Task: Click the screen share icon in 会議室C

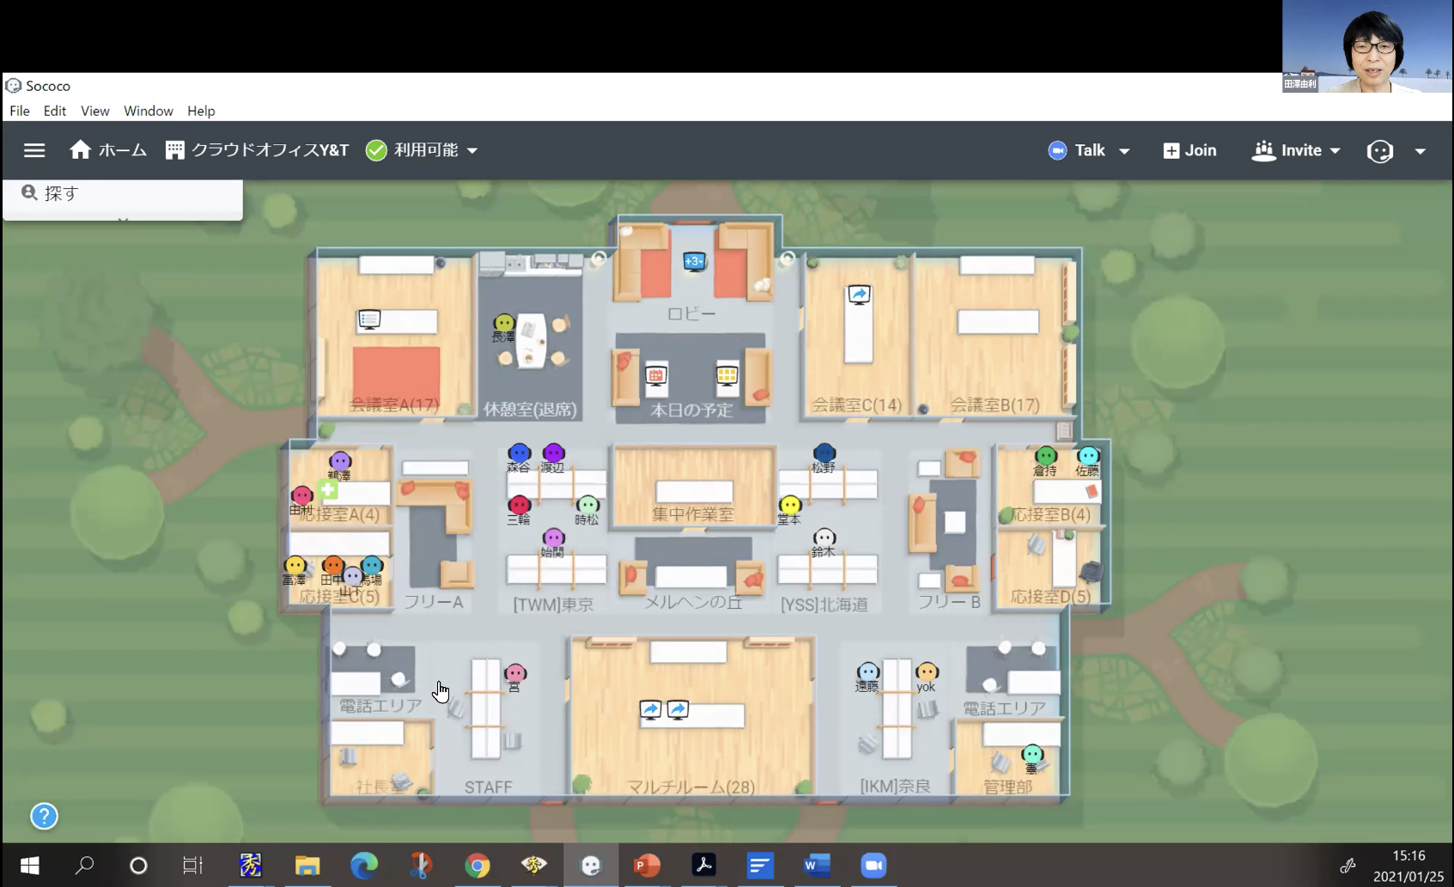Action: click(859, 295)
